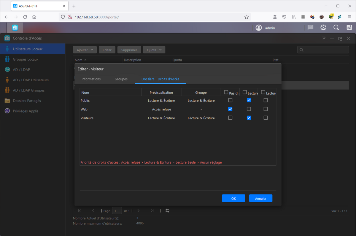
Task: Click the Dossiers Partagés folder icon
Action: 7,101
